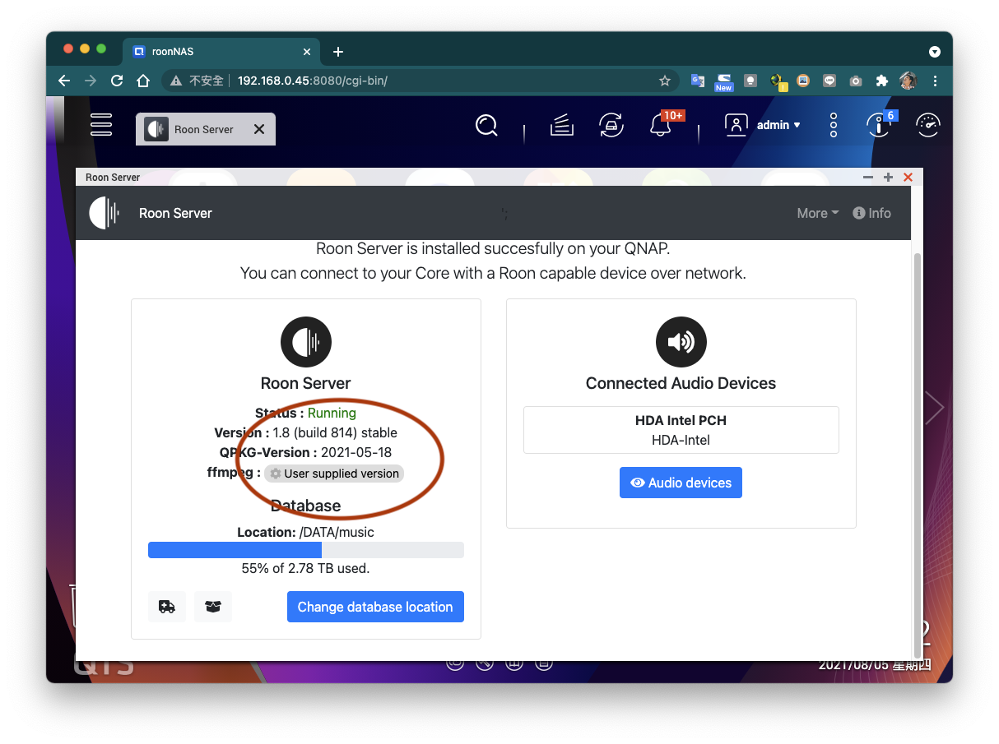999x744 pixels.
Task: Open a new Chrome tab
Action: [337, 51]
